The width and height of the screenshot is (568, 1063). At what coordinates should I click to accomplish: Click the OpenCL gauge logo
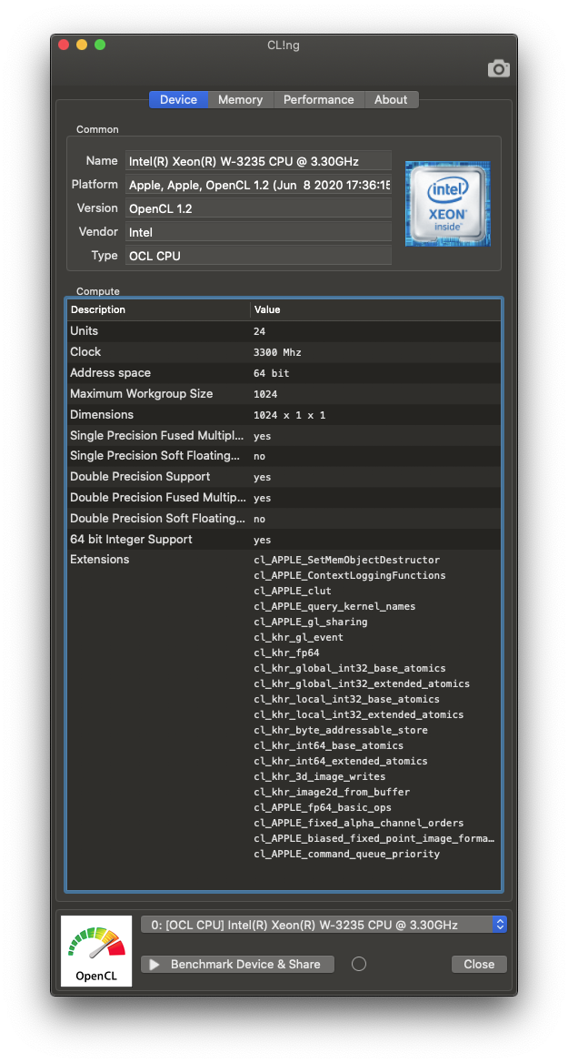(x=96, y=950)
